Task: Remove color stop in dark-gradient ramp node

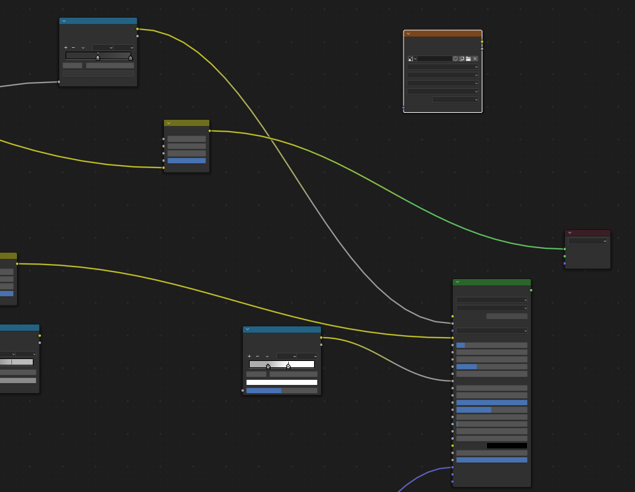Action: (73, 48)
